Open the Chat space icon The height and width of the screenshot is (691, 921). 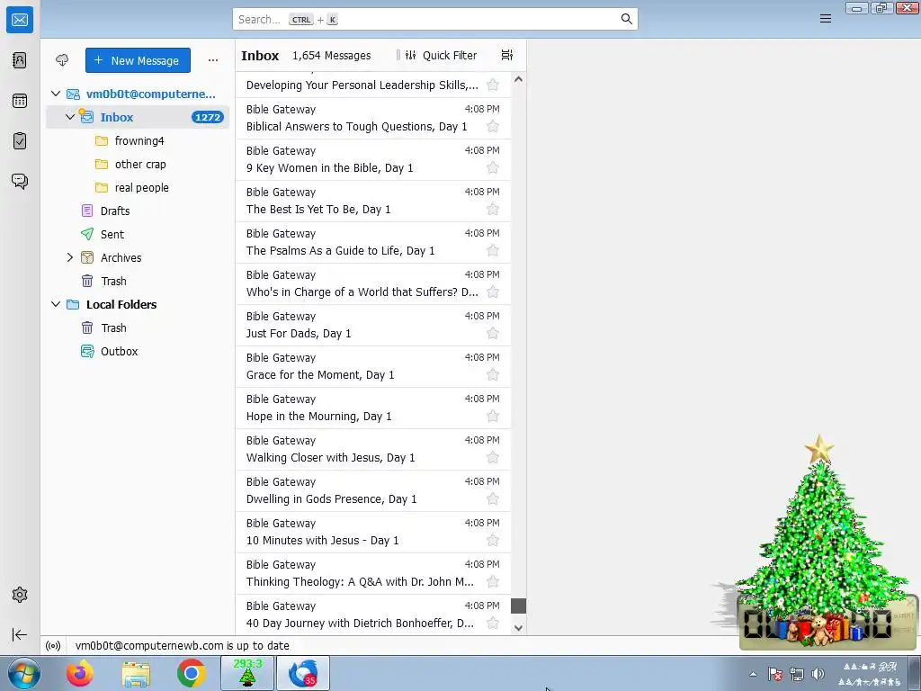20,181
